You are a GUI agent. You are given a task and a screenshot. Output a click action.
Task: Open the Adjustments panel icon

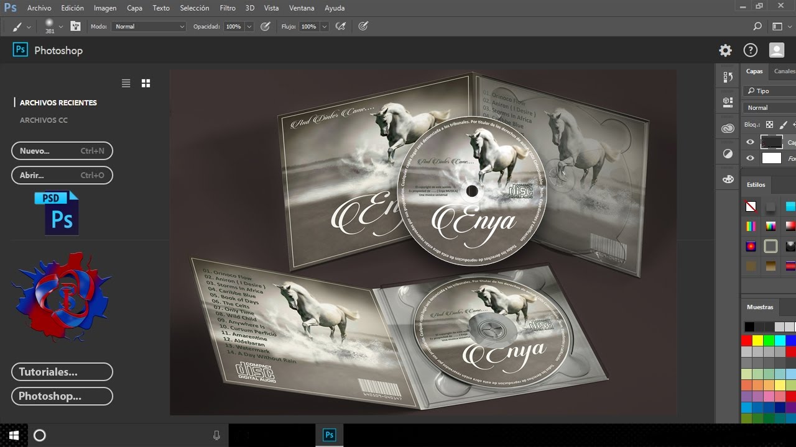[x=728, y=153]
